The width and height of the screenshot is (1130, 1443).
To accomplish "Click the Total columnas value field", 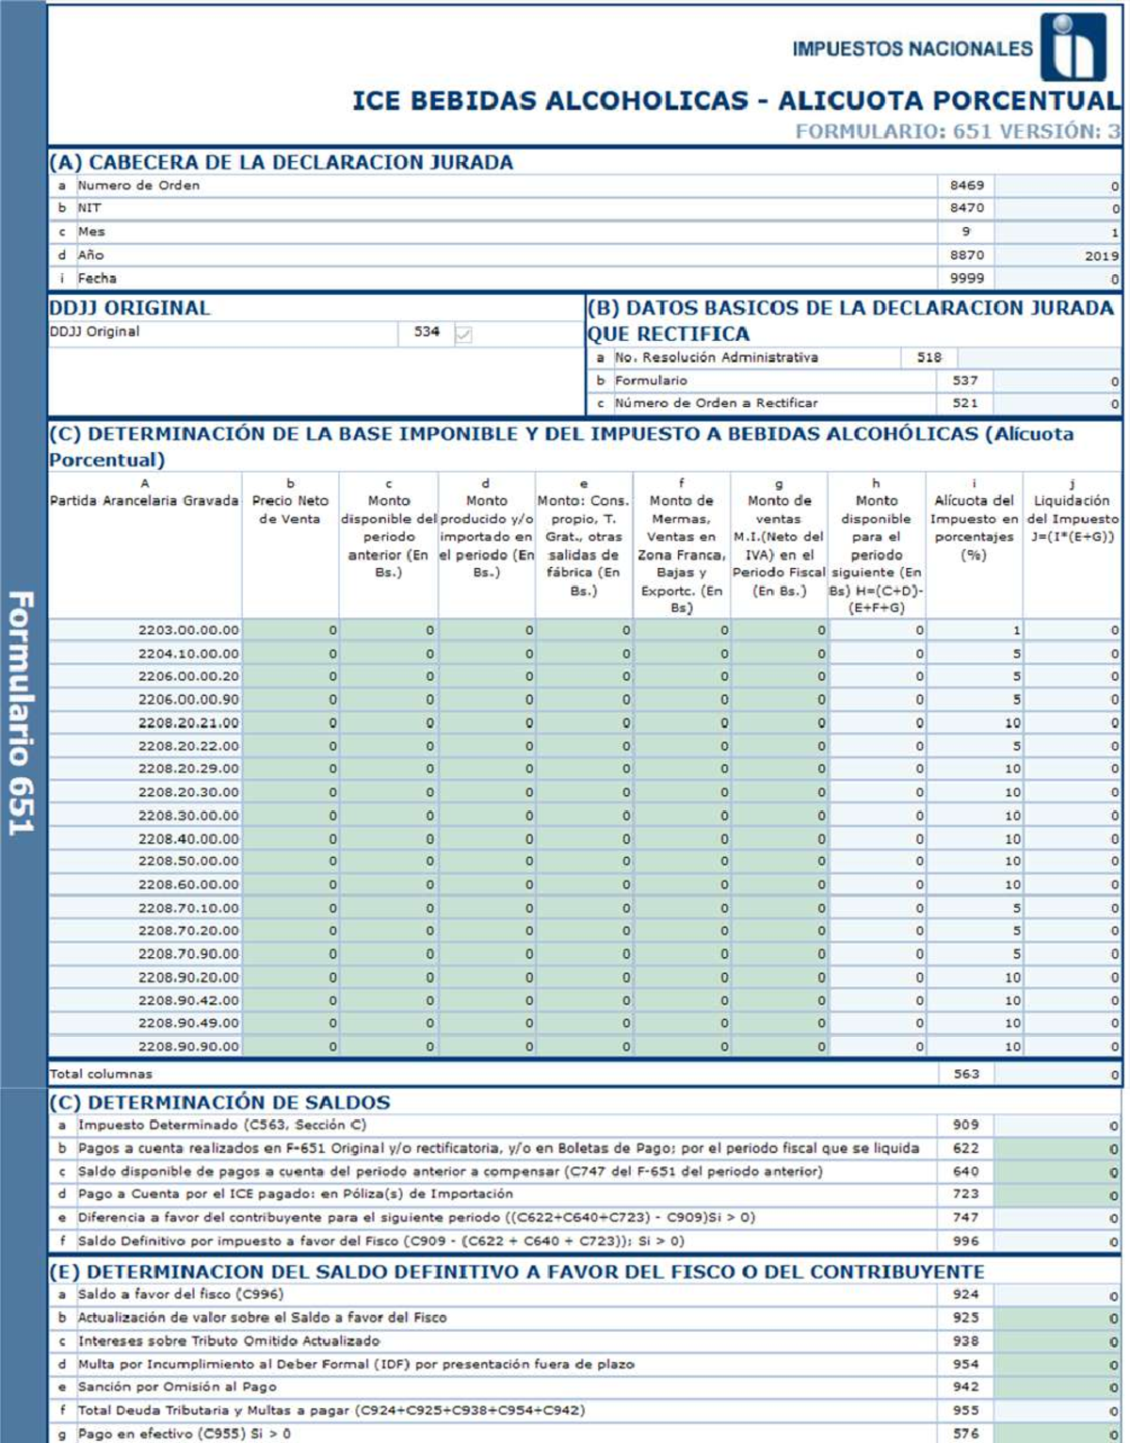I will 1057,1074.
